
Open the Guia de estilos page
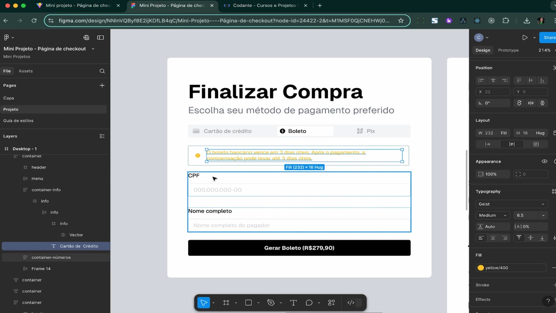(x=18, y=121)
